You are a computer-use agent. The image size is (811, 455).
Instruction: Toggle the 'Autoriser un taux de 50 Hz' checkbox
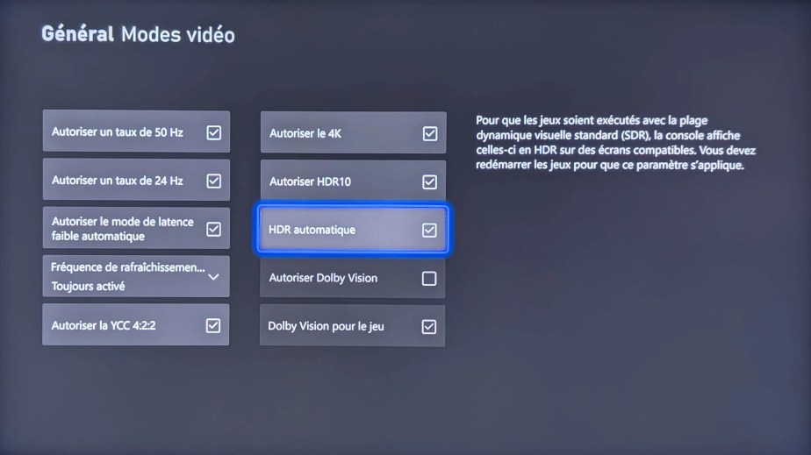click(x=213, y=132)
